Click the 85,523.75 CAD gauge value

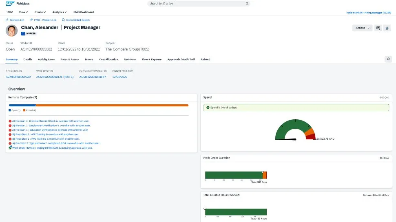pos(325,139)
